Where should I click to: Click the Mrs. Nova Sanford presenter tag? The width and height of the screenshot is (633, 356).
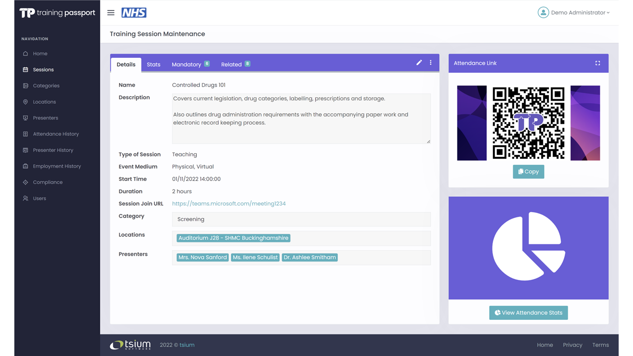203,258
